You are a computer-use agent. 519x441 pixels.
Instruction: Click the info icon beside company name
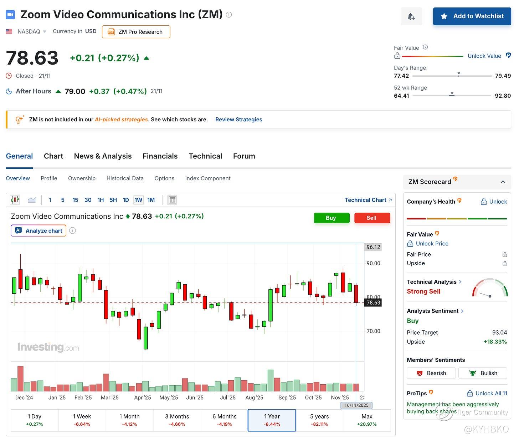229,15
